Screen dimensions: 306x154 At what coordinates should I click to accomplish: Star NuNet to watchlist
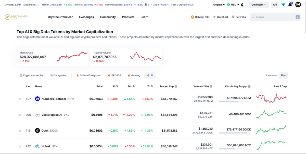click(20, 146)
